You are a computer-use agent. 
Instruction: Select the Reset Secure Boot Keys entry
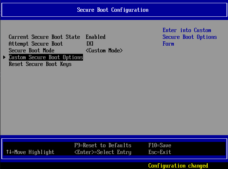tap(40, 64)
